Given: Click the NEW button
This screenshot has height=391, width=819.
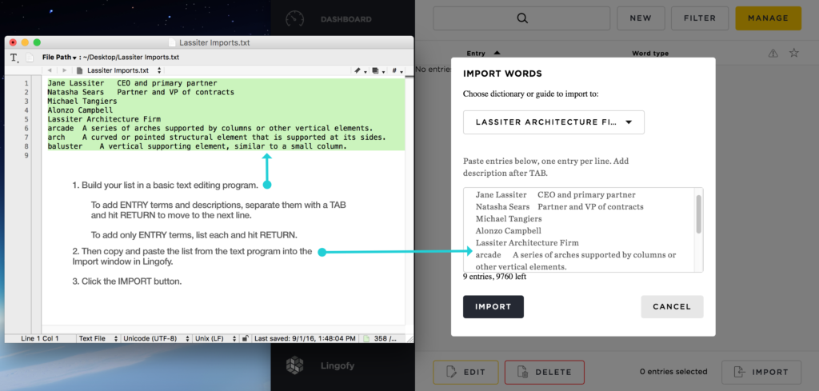Looking at the screenshot, I should point(641,18).
